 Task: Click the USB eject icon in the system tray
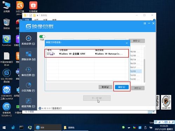click(145, 127)
